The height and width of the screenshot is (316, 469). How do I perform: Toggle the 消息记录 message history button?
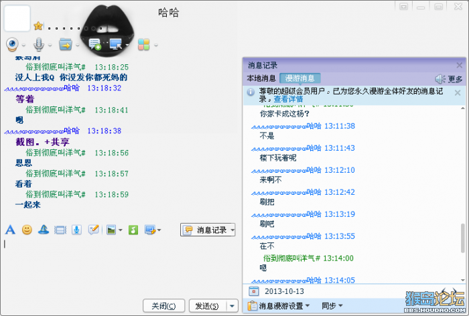[208, 230]
